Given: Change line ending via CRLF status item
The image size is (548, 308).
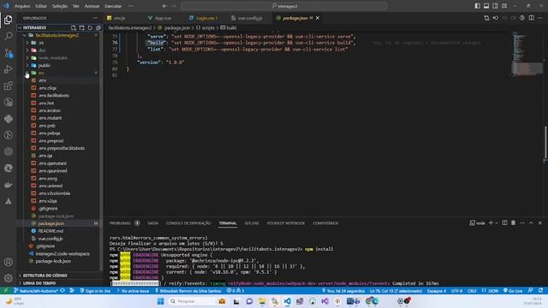Looking at the screenshot, I should coord(472,291).
